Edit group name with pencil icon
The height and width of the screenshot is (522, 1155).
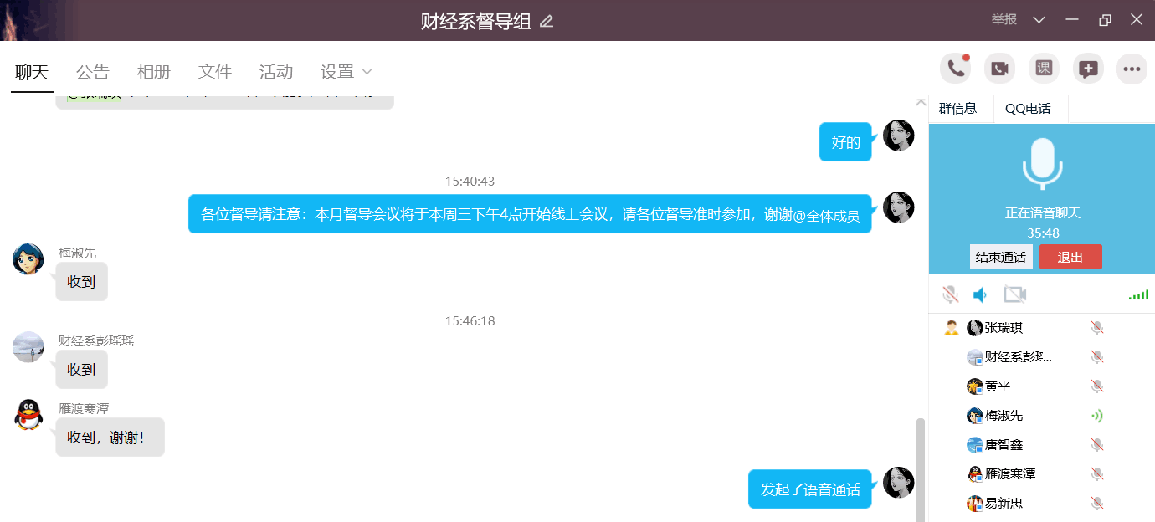coord(547,21)
